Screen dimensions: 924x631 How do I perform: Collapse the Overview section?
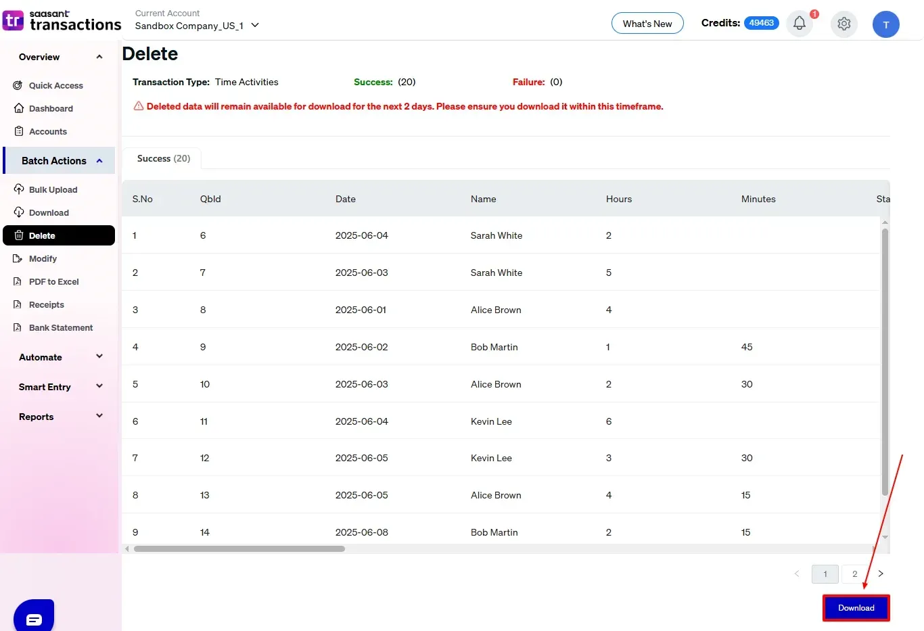pyautogui.click(x=99, y=57)
